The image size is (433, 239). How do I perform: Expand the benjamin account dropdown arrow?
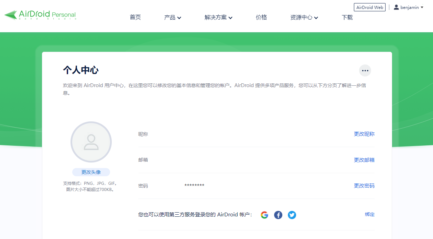point(422,8)
